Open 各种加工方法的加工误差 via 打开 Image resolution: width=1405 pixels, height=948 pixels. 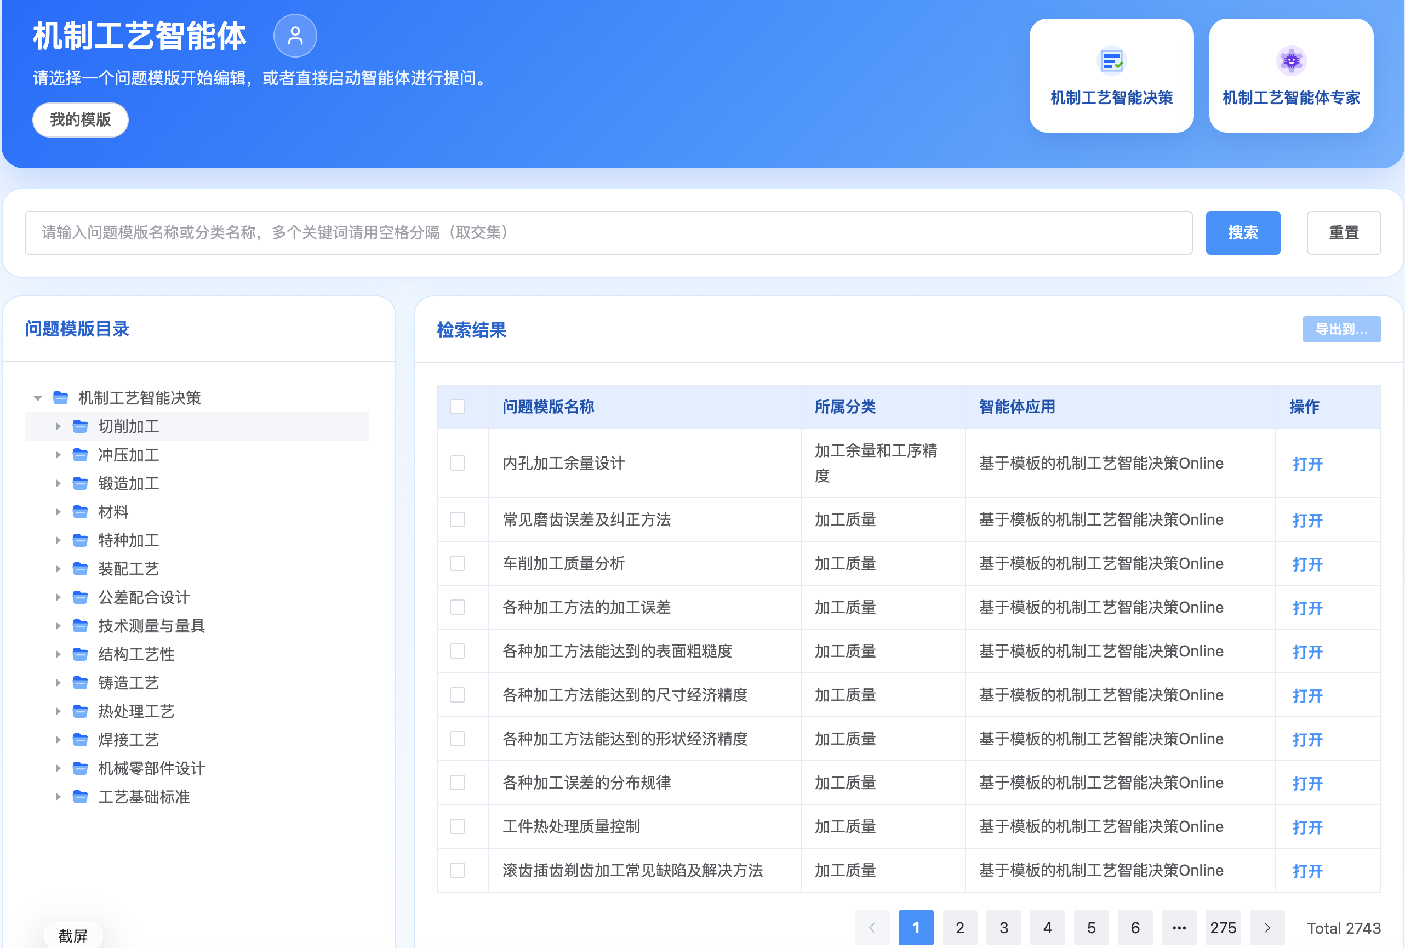click(1307, 608)
